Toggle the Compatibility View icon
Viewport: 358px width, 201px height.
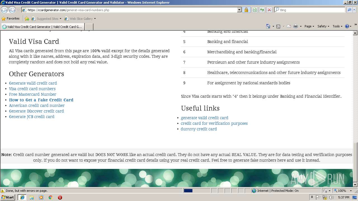coord(255,10)
